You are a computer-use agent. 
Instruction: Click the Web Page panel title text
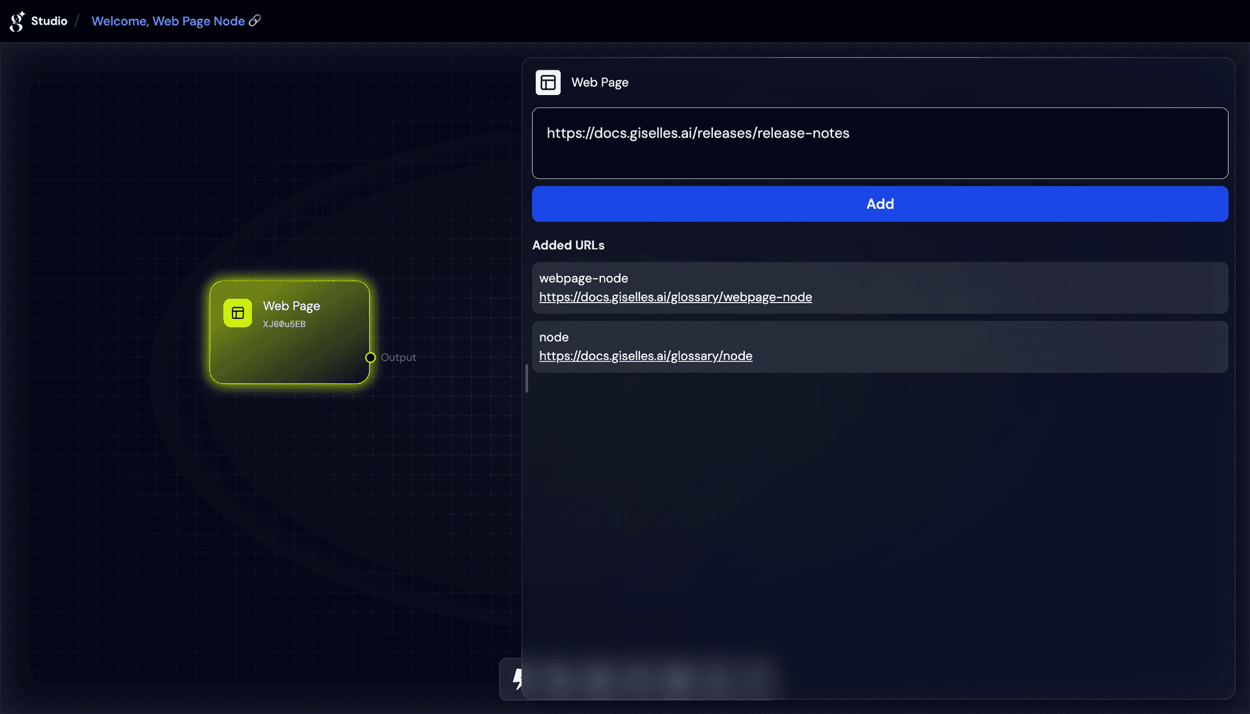(600, 83)
